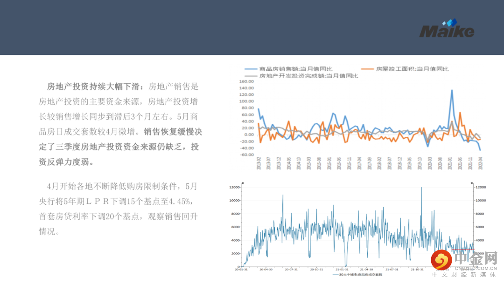504x283 pixels.
Task: Click x-axis label 20-01-31 on bottom chart
Action: (x=241, y=270)
